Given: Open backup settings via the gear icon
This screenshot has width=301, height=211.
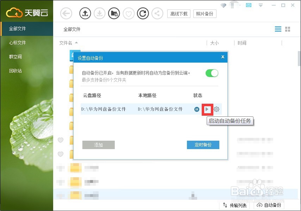Looking at the screenshot, I should tap(216, 109).
